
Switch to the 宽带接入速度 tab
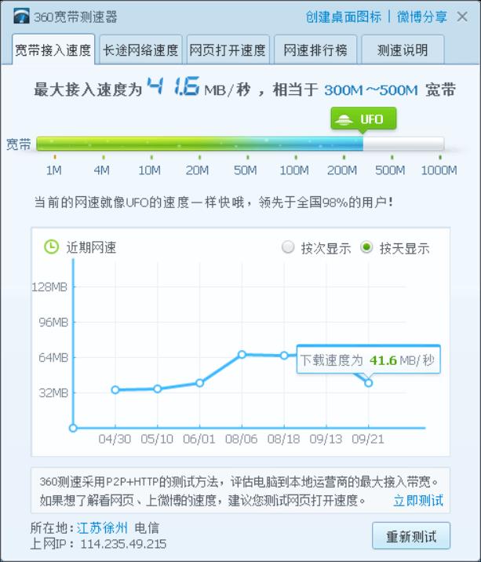coord(53,49)
